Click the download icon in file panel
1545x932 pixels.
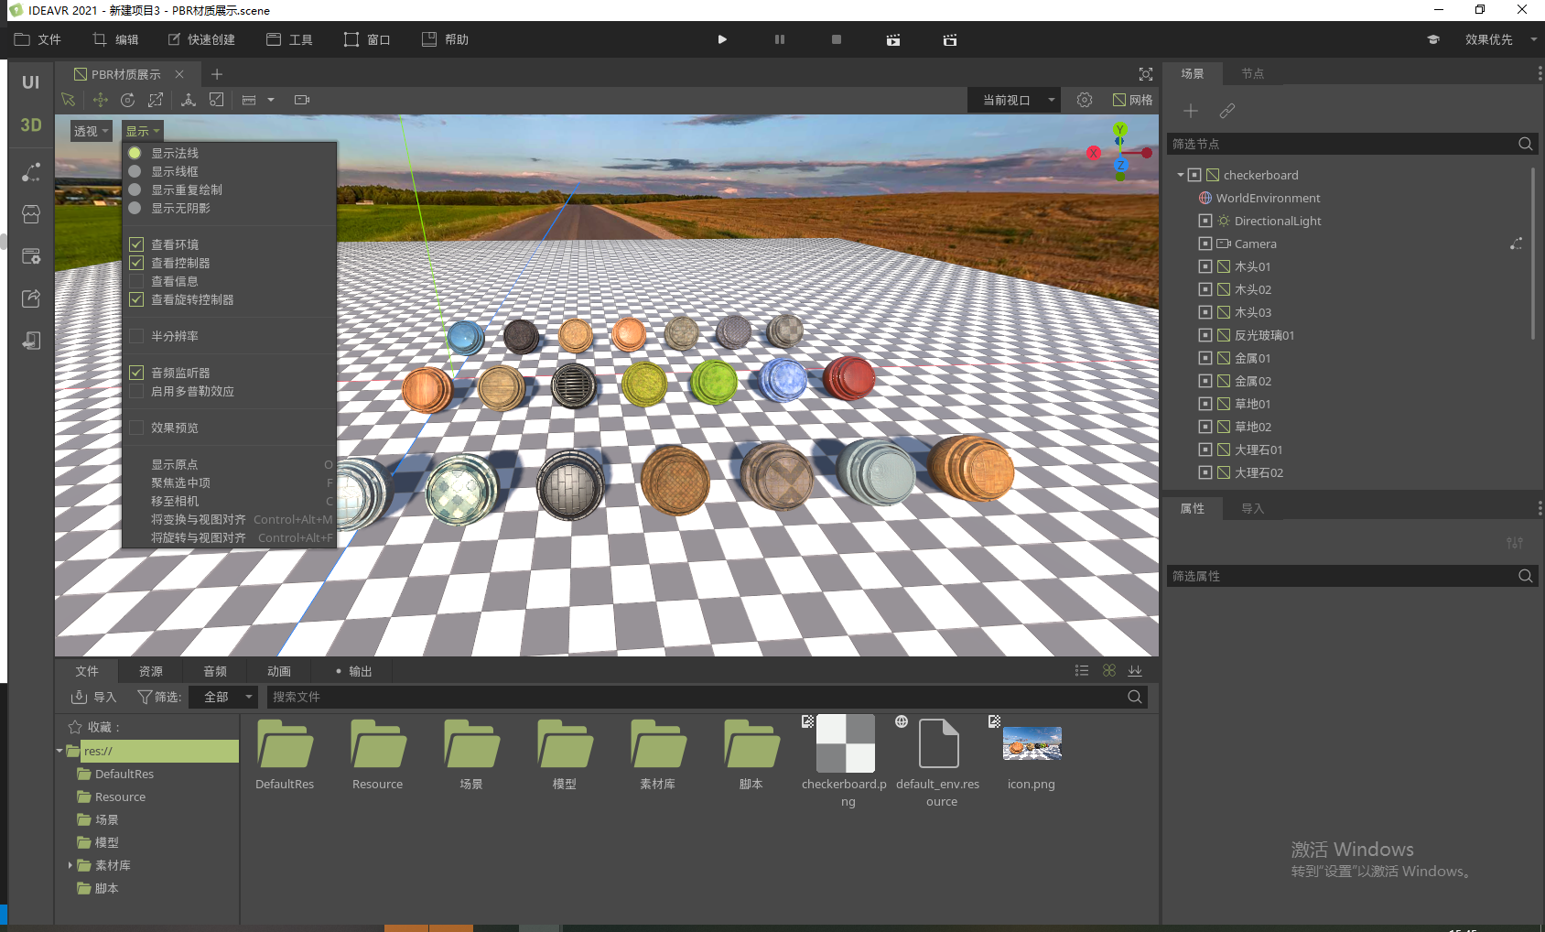pyautogui.click(x=1135, y=671)
